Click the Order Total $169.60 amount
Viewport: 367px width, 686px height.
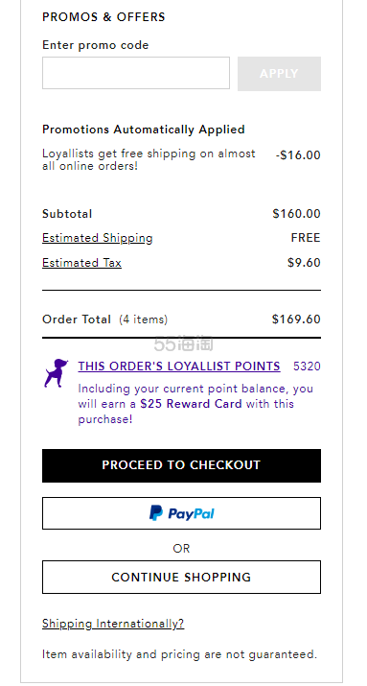tap(296, 319)
